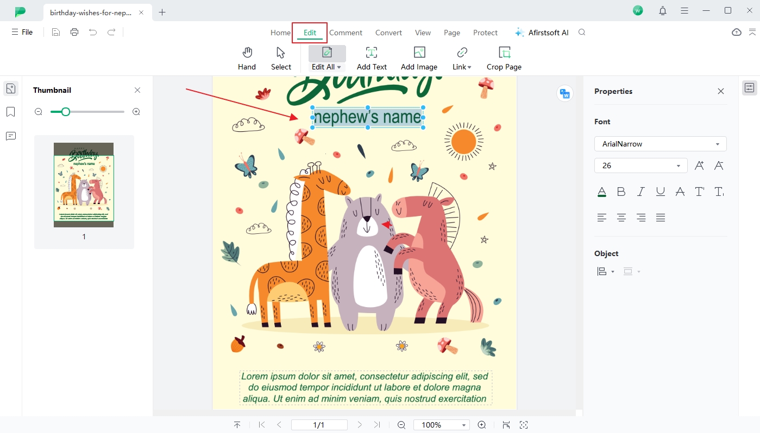Expand the Edit All dropdown arrow

pos(339,67)
